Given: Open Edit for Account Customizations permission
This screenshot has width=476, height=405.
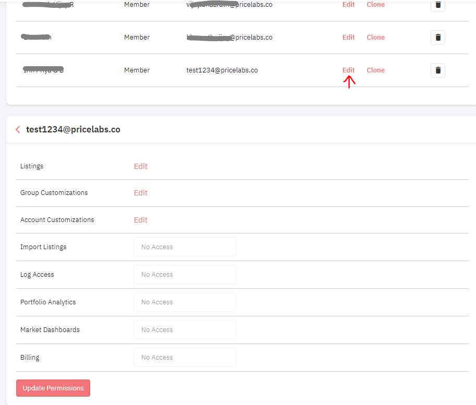Looking at the screenshot, I should click(141, 220).
